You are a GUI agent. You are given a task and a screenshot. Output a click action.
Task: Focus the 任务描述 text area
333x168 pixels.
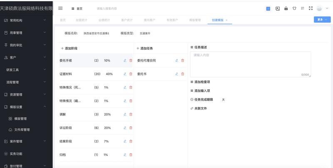pos(251,64)
